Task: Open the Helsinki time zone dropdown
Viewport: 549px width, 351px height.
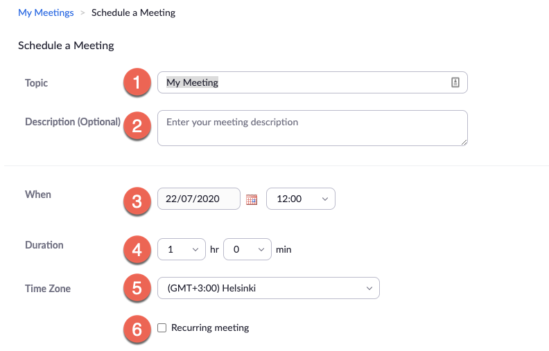Action: coord(268,288)
